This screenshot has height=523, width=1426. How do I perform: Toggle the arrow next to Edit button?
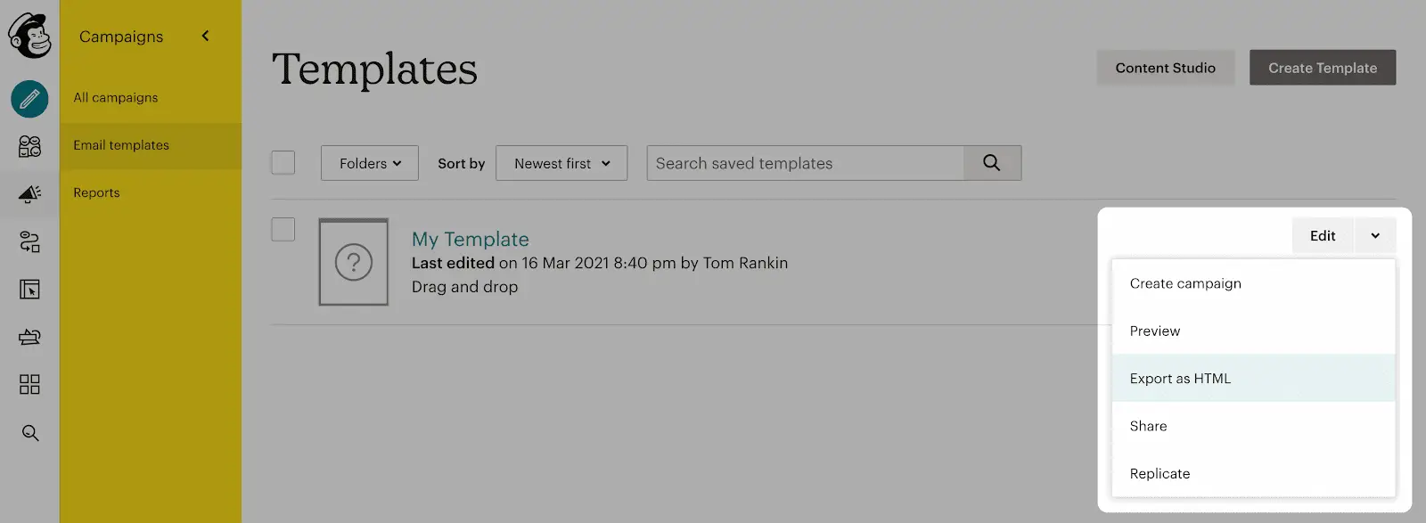coord(1375,235)
